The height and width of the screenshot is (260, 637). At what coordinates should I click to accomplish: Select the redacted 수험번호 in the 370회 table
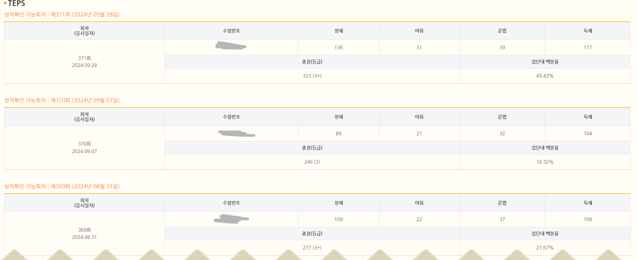point(236,133)
